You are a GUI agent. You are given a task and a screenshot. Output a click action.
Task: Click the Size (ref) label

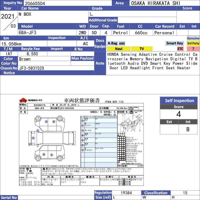click(x=103, y=197)
